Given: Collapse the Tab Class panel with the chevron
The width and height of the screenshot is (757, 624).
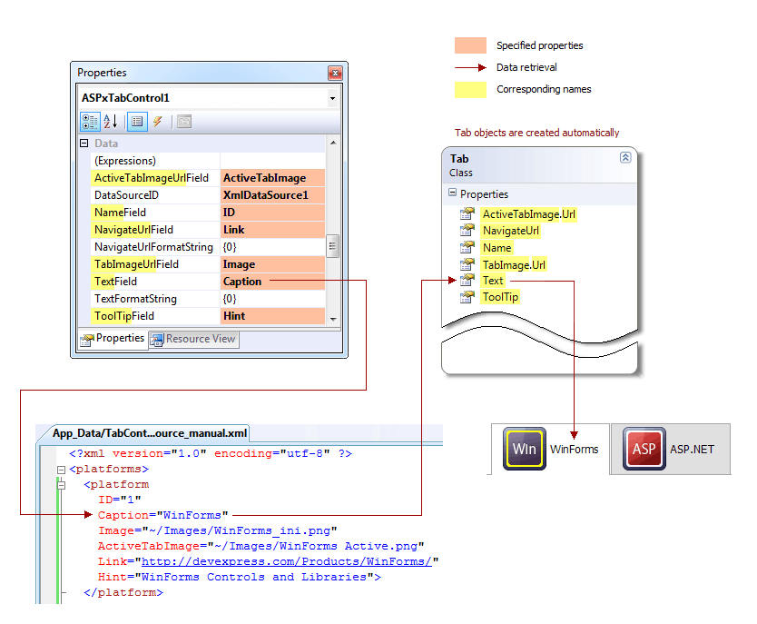Looking at the screenshot, I should (624, 156).
